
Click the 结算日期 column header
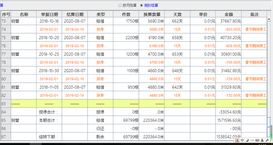click(x=75, y=14)
